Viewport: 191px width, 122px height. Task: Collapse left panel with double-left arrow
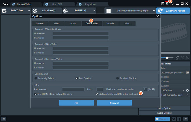pyautogui.click(x=4, y=119)
